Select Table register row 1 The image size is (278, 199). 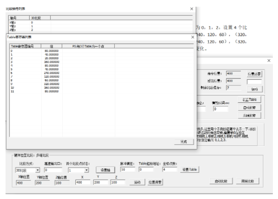pyautogui.click(x=101, y=54)
